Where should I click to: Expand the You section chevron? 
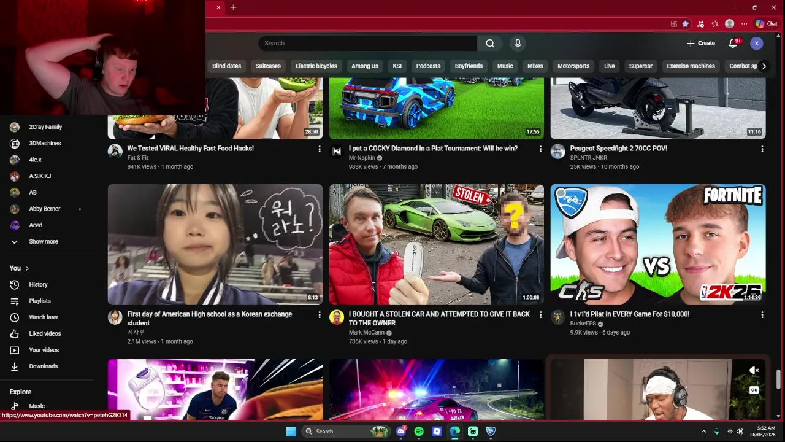point(27,268)
